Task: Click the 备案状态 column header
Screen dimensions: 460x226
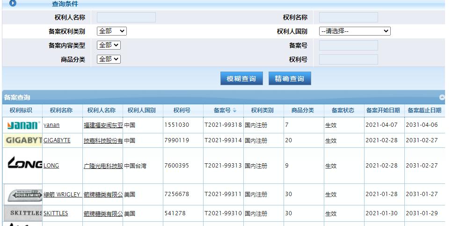Action: 343,110
